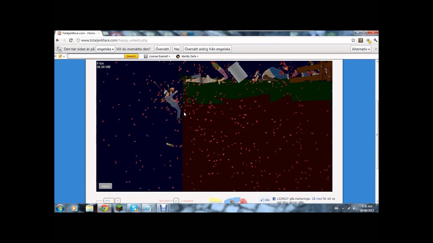
Task: Close the translation infobar
Action: pyautogui.click(x=376, y=49)
